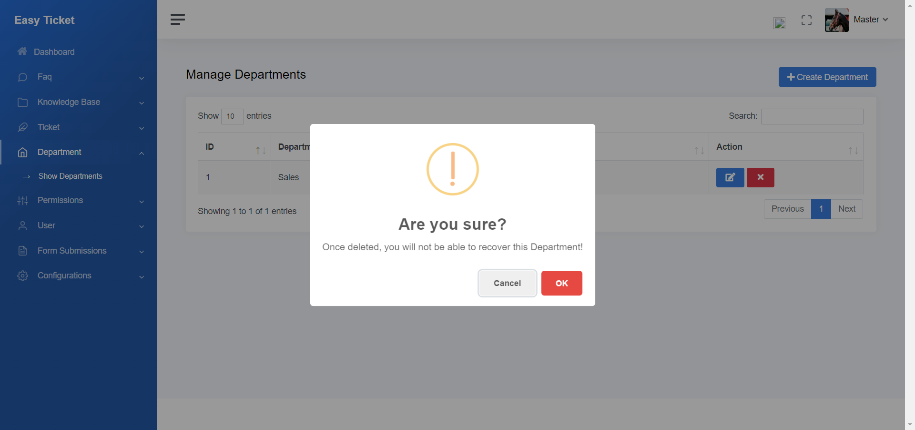The image size is (915, 430).
Task: Sort table by Action column arrows
Action: coord(853,151)
